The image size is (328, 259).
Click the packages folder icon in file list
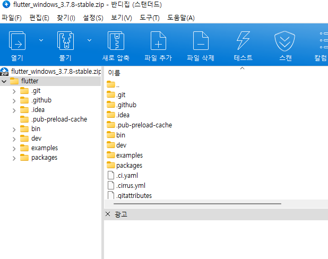pyautogui.click(x=111, y=165)
